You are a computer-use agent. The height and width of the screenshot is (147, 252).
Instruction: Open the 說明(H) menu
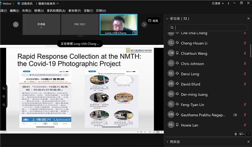(101, 11)
